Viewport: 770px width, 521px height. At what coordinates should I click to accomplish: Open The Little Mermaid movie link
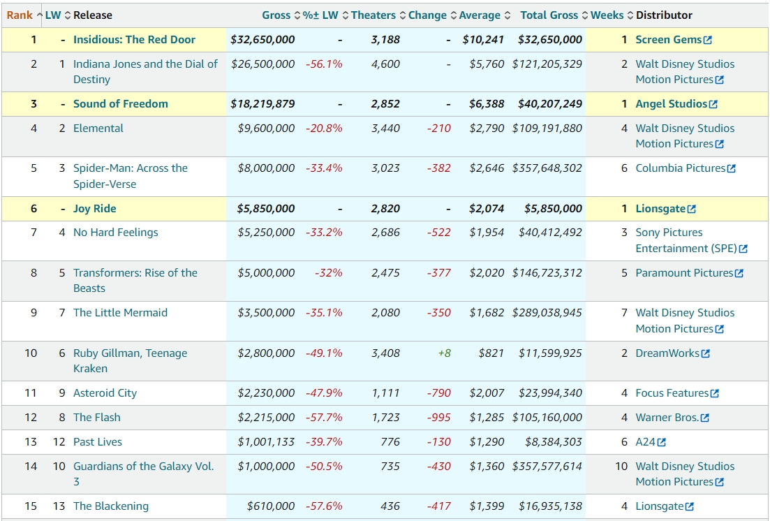coord(120,313)
